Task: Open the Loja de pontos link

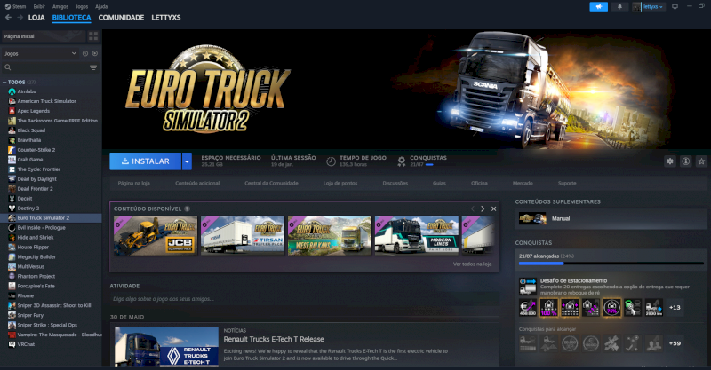Action: coord(340,184)
